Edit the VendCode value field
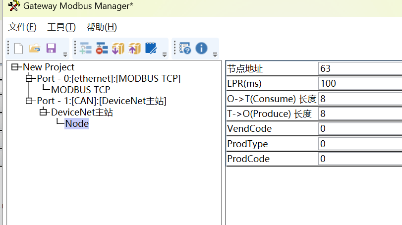The width and height of the screenshot is (402, 225). [x=360, y=128]
